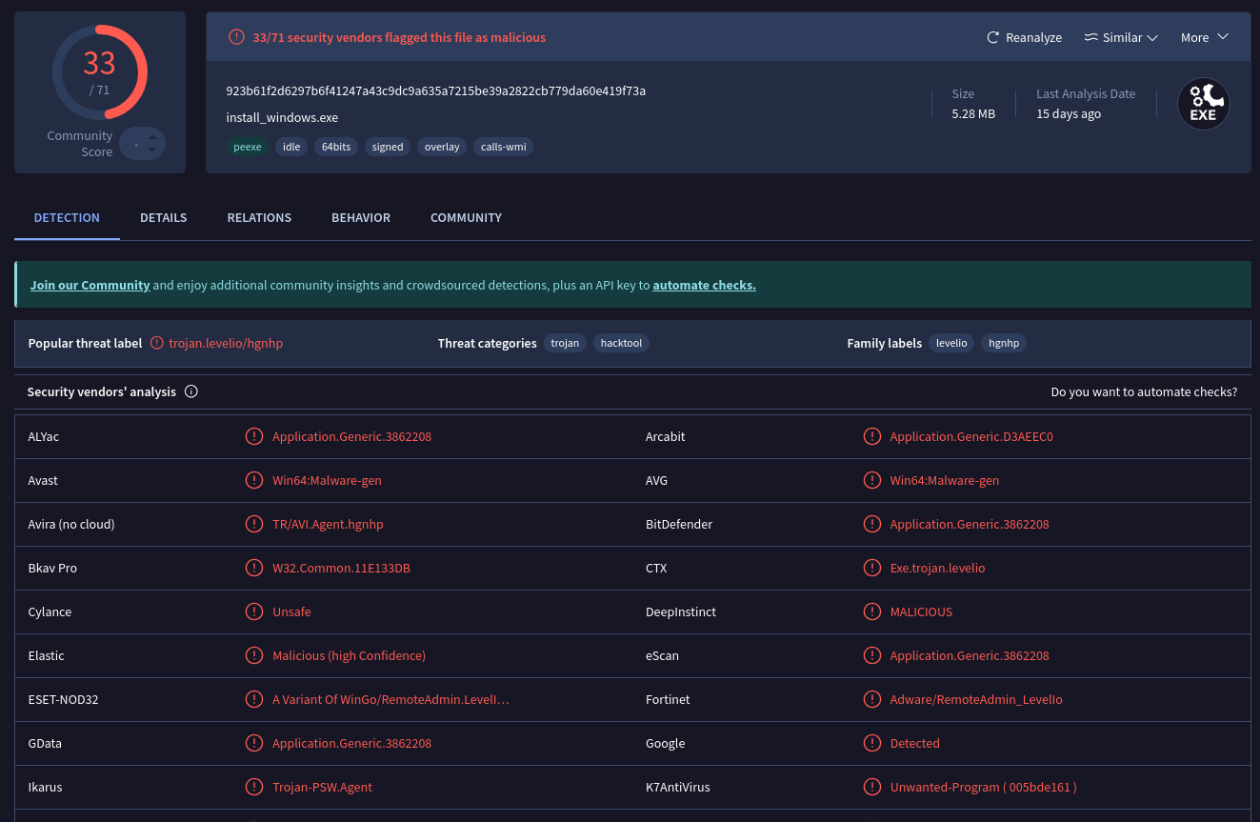Click the alert icon in Cylance row
Screen dimensions: 1260x822
[x=254, y=611]
